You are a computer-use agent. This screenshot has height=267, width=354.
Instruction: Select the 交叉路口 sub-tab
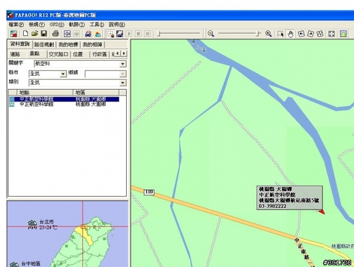click(x=59, y=54)
